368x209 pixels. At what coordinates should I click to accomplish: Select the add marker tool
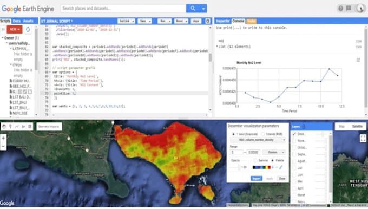10,127
